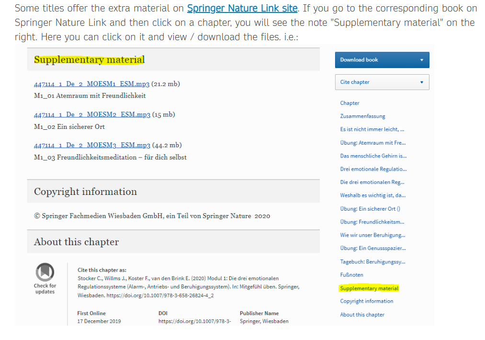
Task: Click the Copyright information heading
Action: 85,192
